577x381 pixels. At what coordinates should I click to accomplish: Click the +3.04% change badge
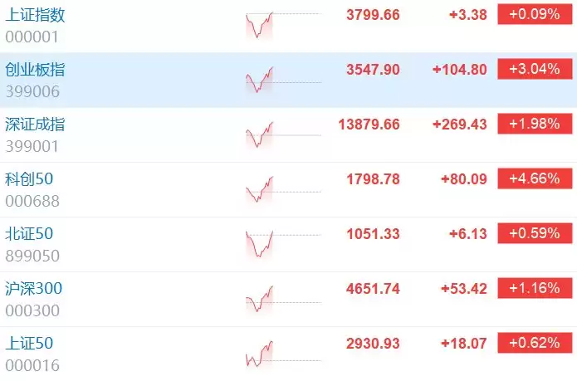[x=535, y=69]
